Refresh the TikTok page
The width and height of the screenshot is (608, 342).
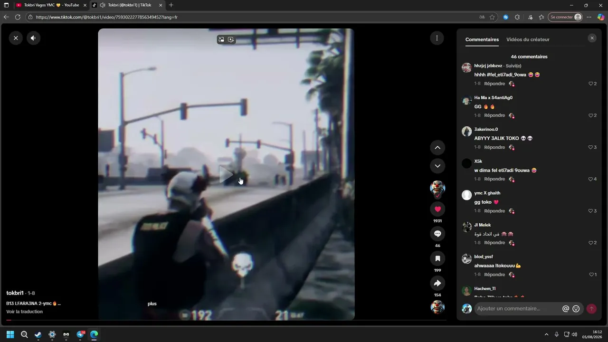(18, 17)
